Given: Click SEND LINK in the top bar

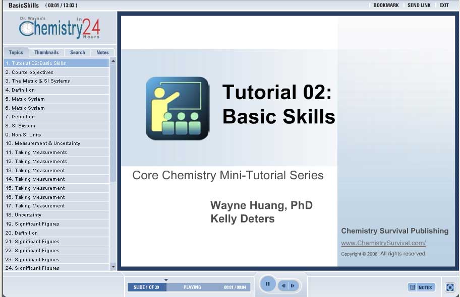Looking at the screenshot, I should 419,5.
